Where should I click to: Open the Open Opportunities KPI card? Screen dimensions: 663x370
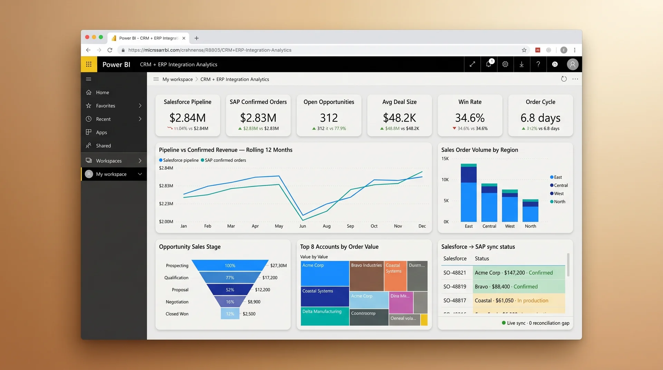point(329,115)
